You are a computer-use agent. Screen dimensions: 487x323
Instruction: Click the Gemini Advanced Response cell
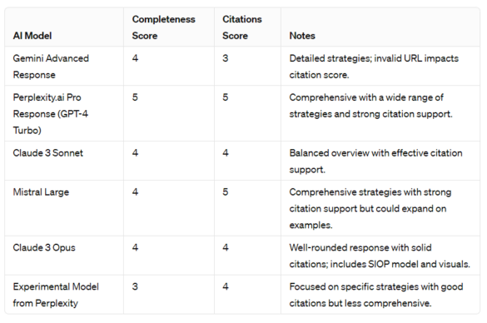click(51, 67)
